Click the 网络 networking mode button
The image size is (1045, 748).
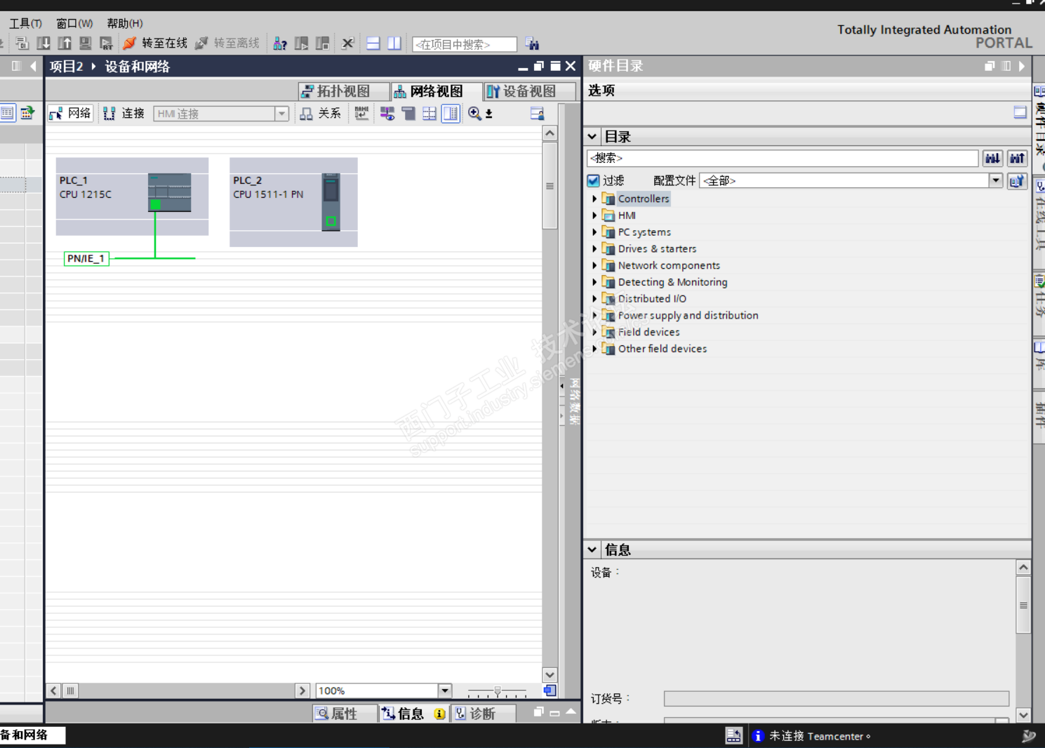pyautogui.click(x=70, y=114)
